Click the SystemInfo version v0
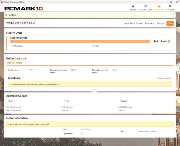Viewport: 180px width, 146px height. point(82,134)
